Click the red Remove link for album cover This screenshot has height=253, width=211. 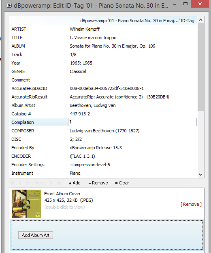(191, 204)
